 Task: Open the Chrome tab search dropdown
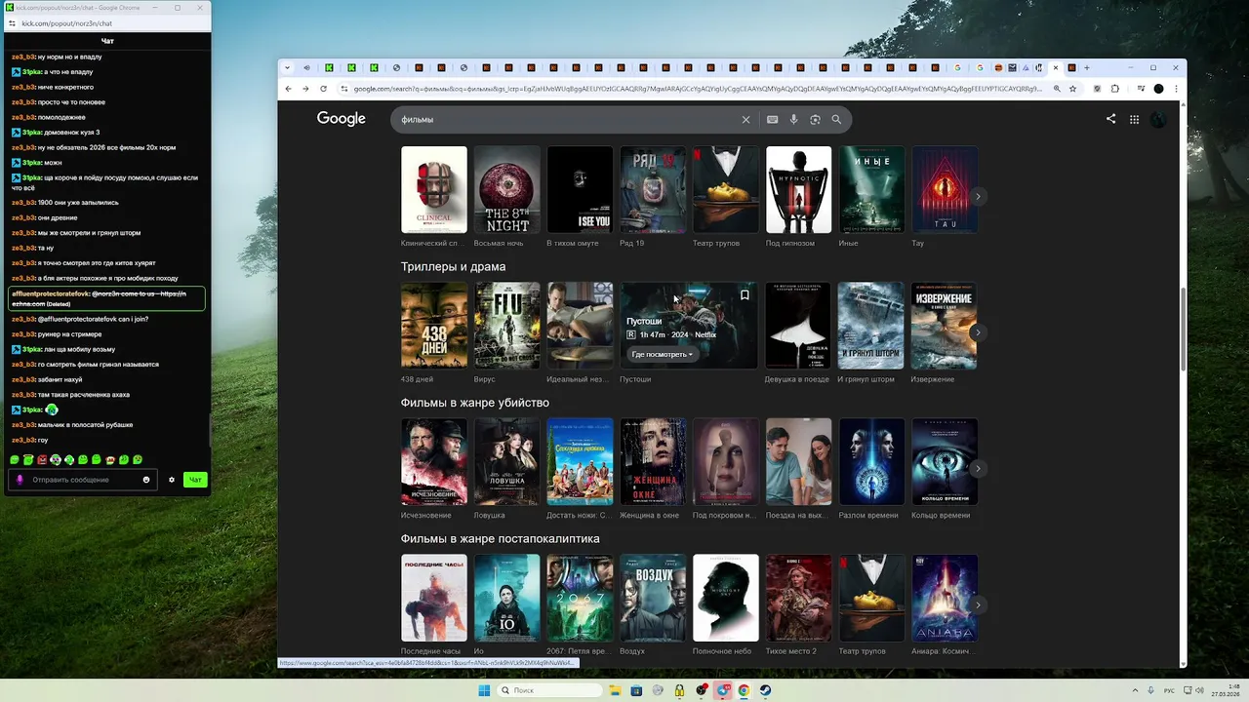287,67
